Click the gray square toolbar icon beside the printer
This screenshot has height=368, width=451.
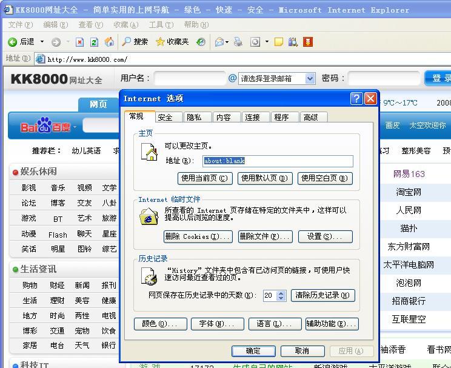point(255,42)
